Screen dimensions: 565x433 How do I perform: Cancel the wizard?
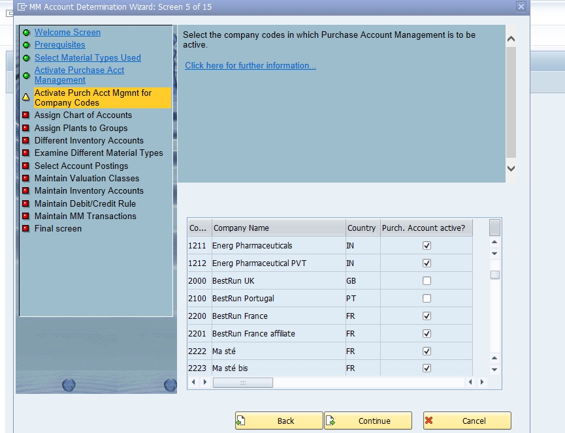coord(467,421)
